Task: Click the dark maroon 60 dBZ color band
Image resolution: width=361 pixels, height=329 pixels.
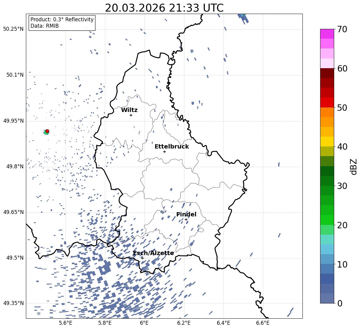Action: coord(327,73)
